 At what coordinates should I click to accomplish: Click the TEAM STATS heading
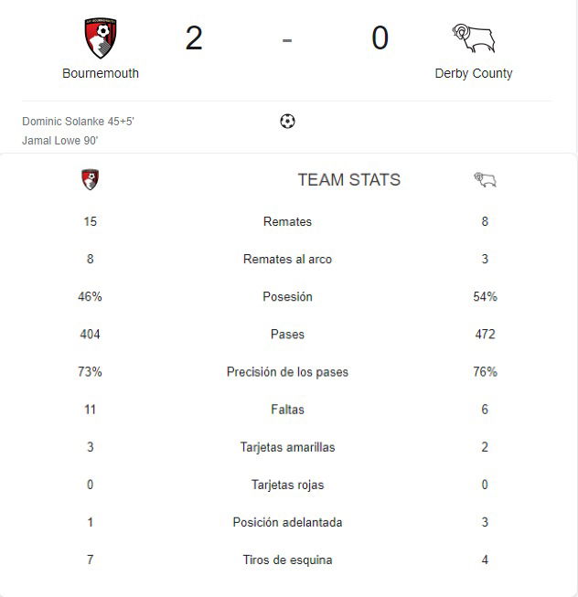(349, 180)
